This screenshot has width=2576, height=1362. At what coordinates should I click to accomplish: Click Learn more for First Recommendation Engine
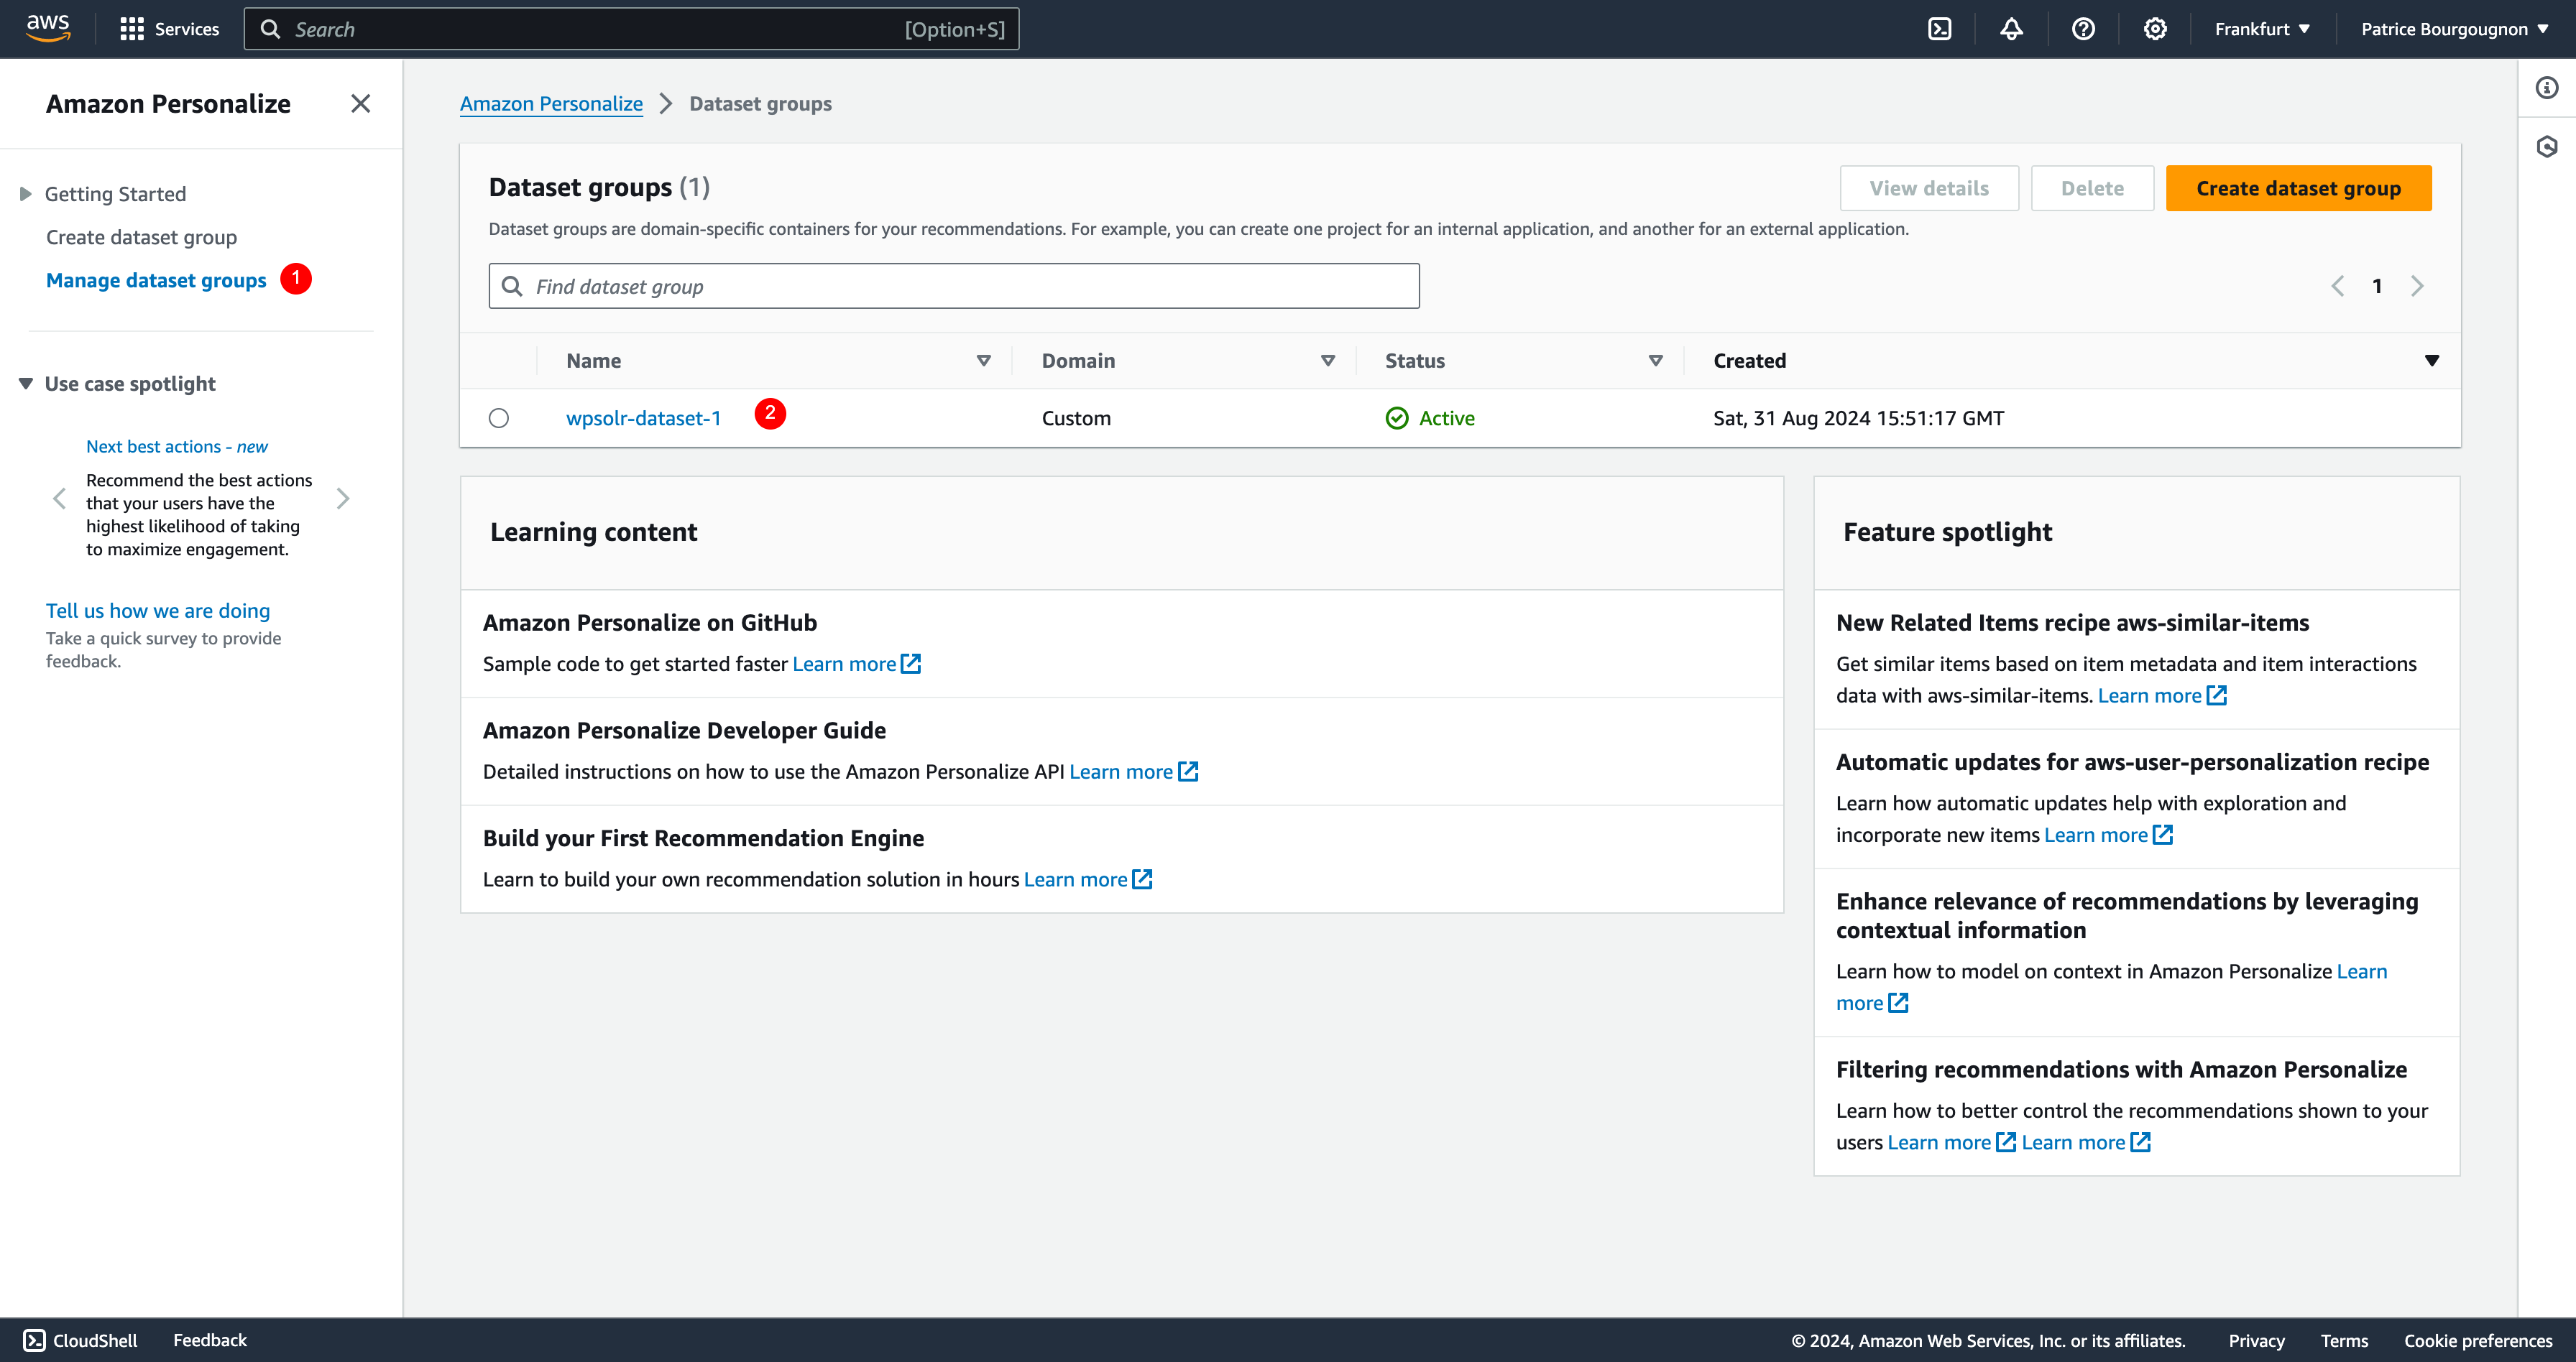pyautogui.click(x=1075, y=879)
